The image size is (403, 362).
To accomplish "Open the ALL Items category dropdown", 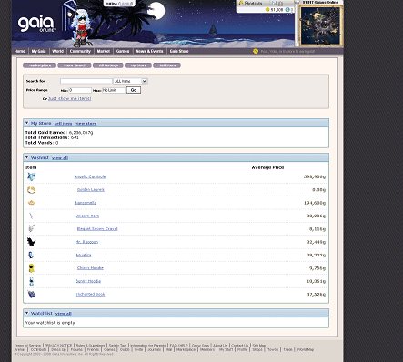I will (x=131, y=81).
